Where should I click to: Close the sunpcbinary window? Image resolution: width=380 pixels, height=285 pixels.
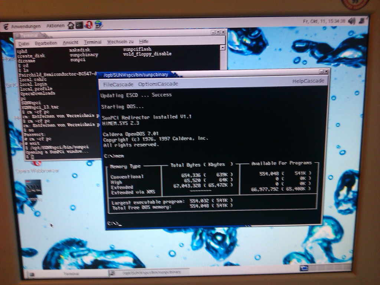click(x=326, y=71)
